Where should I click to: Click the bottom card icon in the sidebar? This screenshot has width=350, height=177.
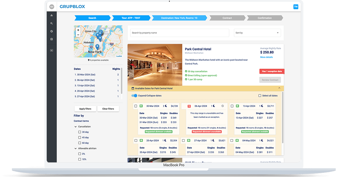[52, 50]
